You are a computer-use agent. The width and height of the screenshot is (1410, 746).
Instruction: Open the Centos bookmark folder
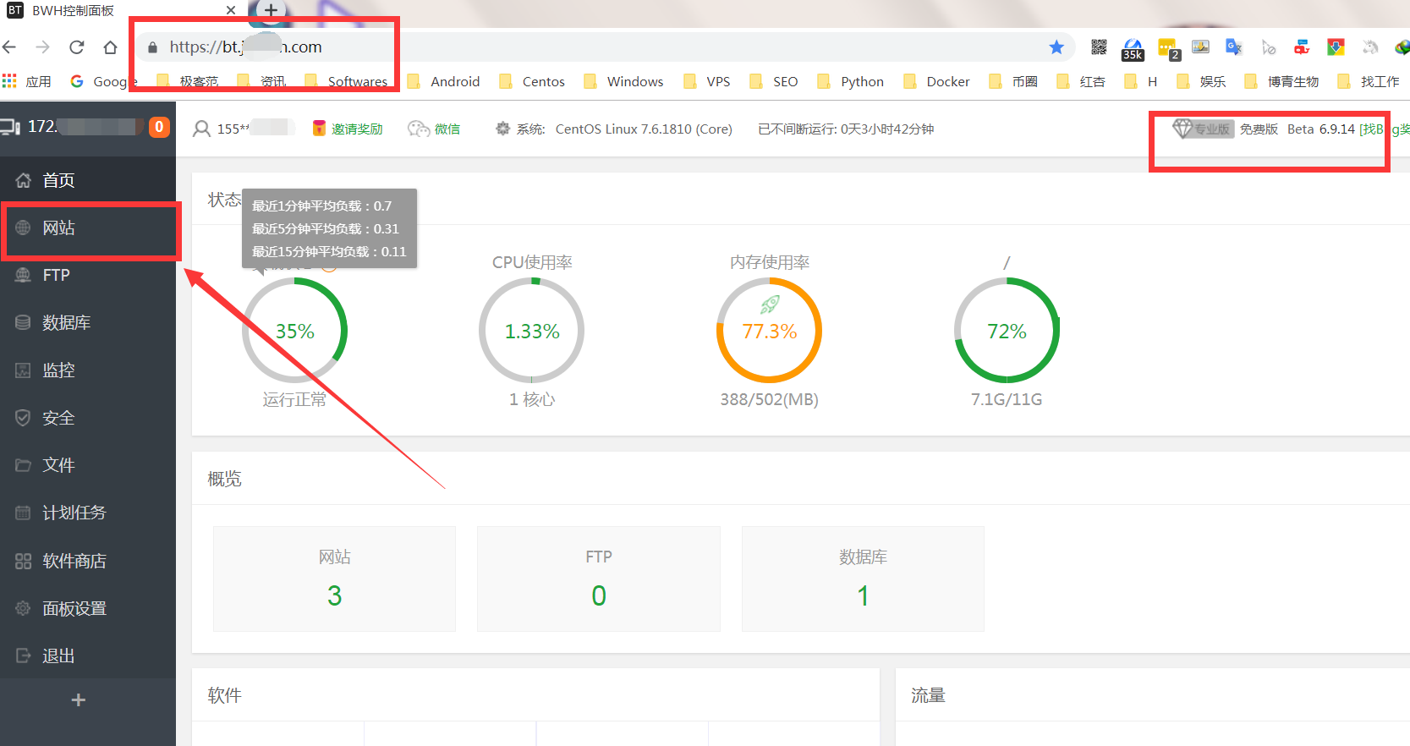(532, 81)
